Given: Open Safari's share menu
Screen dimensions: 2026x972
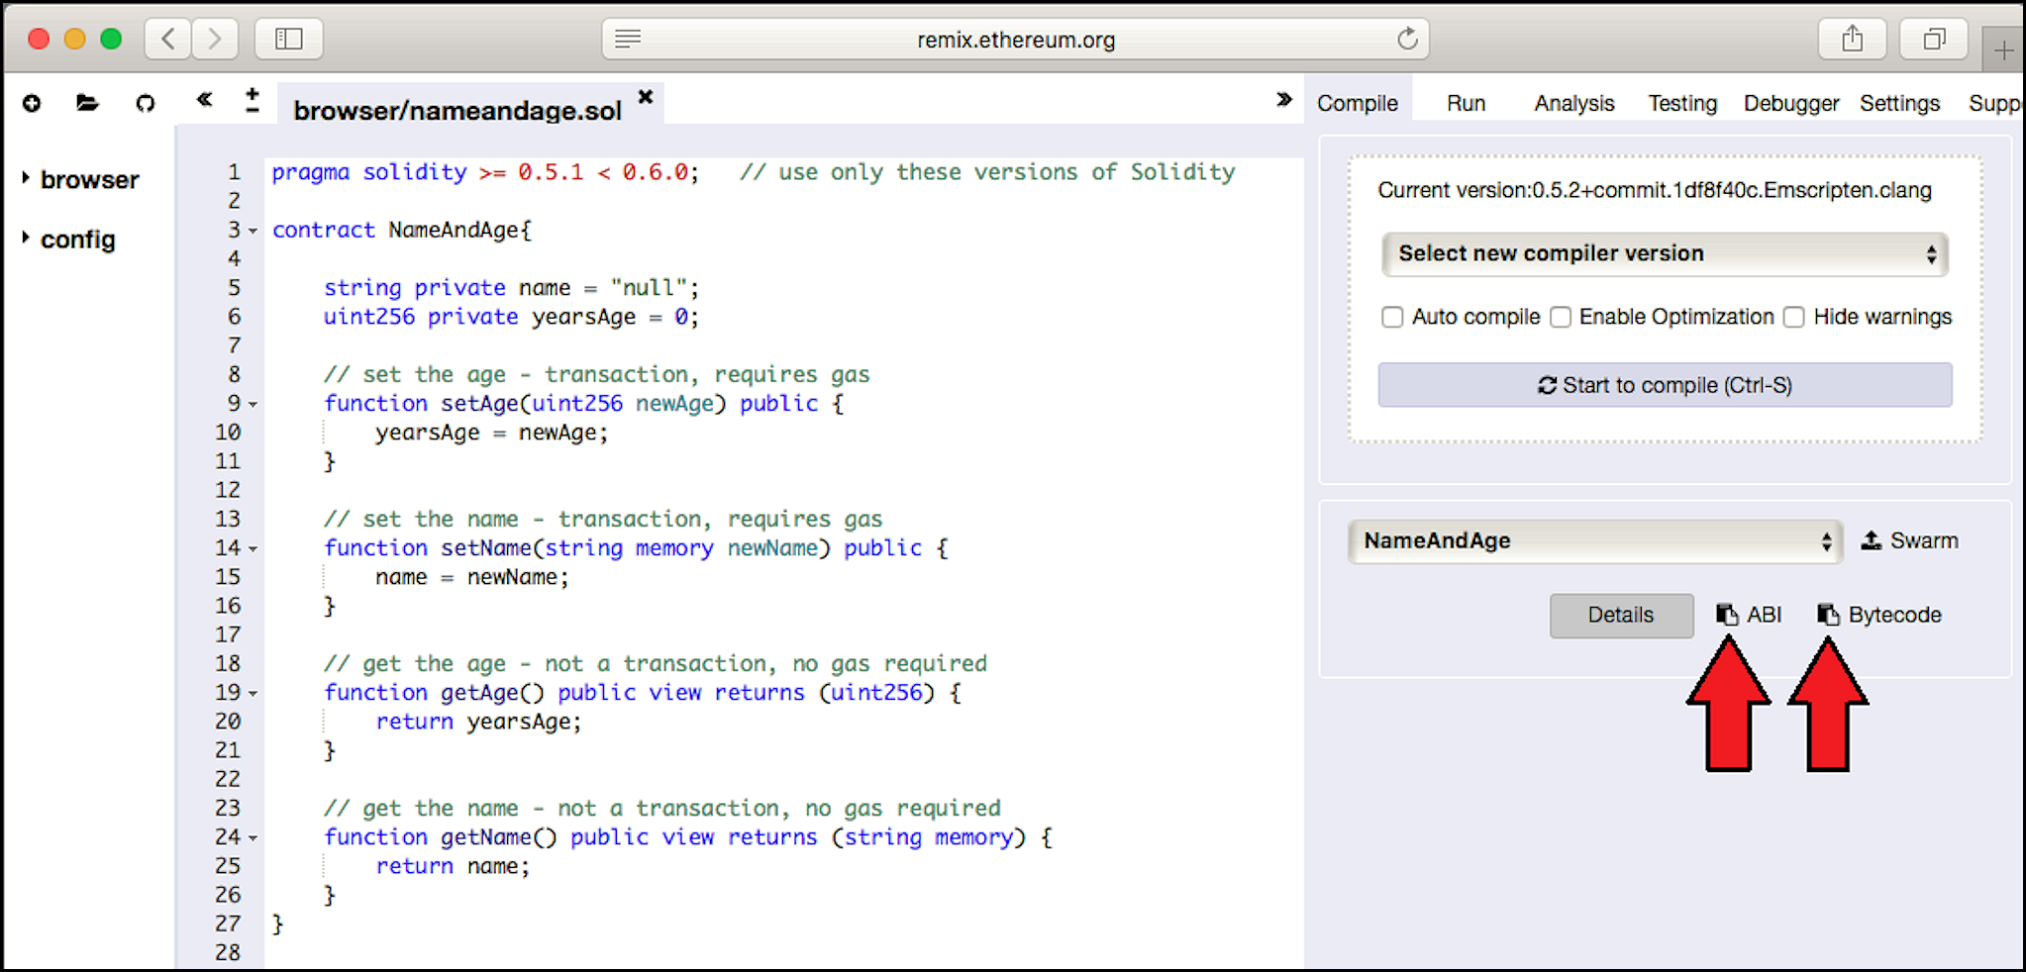Looking at the screenshot, I should pyautogui.click(x=1852, y=39).
